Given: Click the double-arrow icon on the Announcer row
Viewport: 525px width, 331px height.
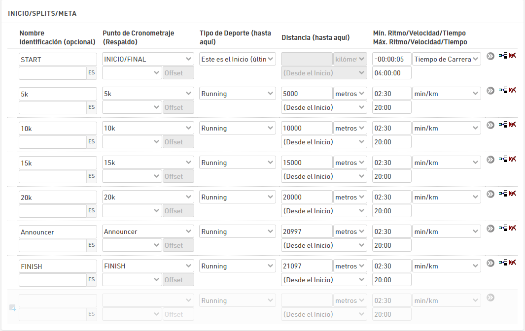Looking at the screenshot, I should click(490, 229).
